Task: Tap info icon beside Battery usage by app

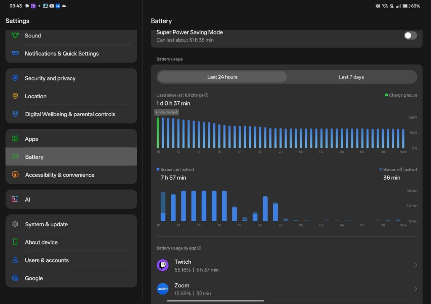Action: pos(199,248)
